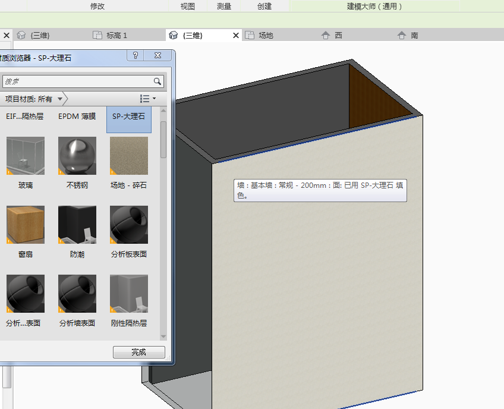
Task: Switch to the 场地 view tab
Action: click(x=266, y=36)
